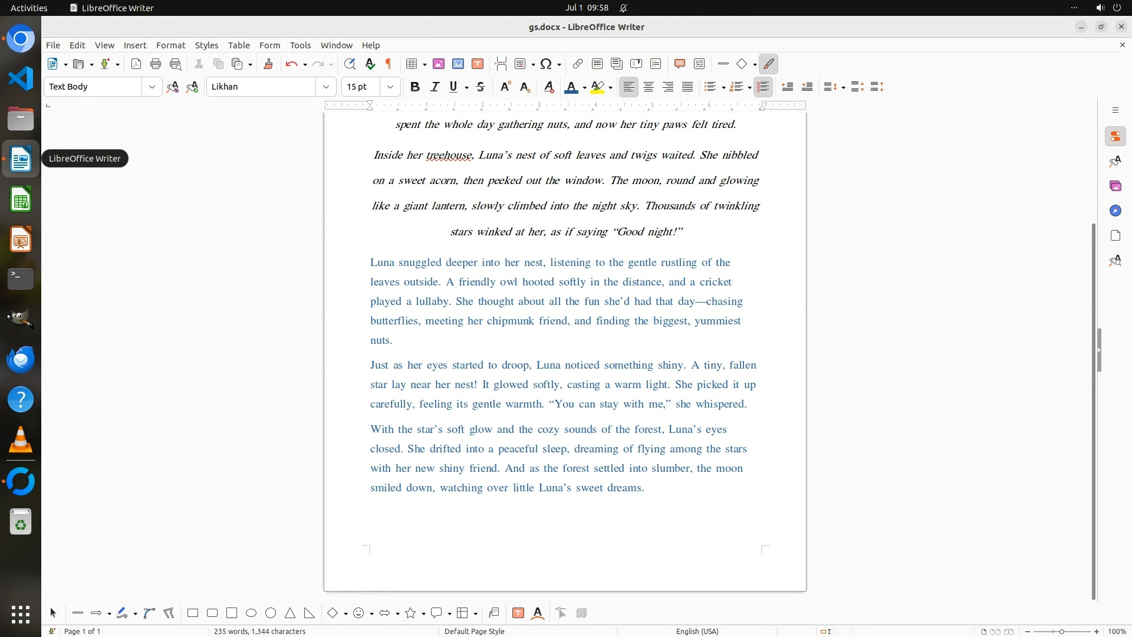Click the Insert Image icon

[x=439, y=64]
